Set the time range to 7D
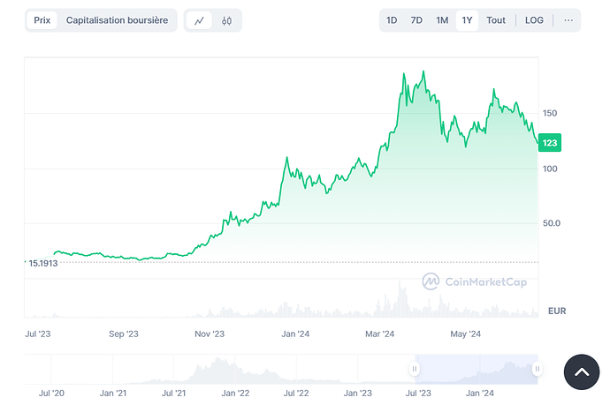Screen dimensions: 610x405 tap(416, 20)
